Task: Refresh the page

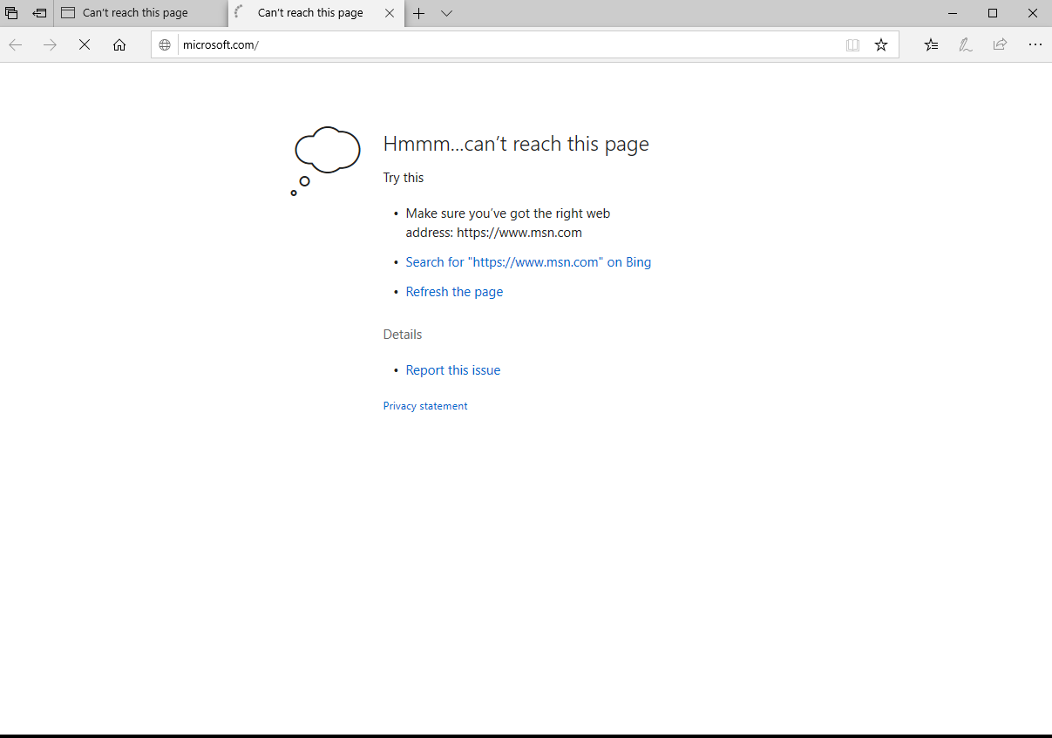Action: tap(454, 291)
